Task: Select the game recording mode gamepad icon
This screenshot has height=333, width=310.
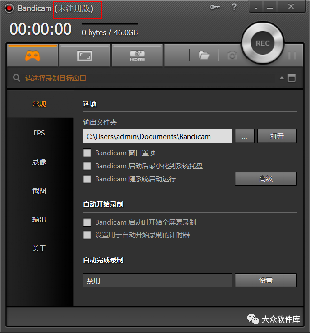Action: [32, 55]
